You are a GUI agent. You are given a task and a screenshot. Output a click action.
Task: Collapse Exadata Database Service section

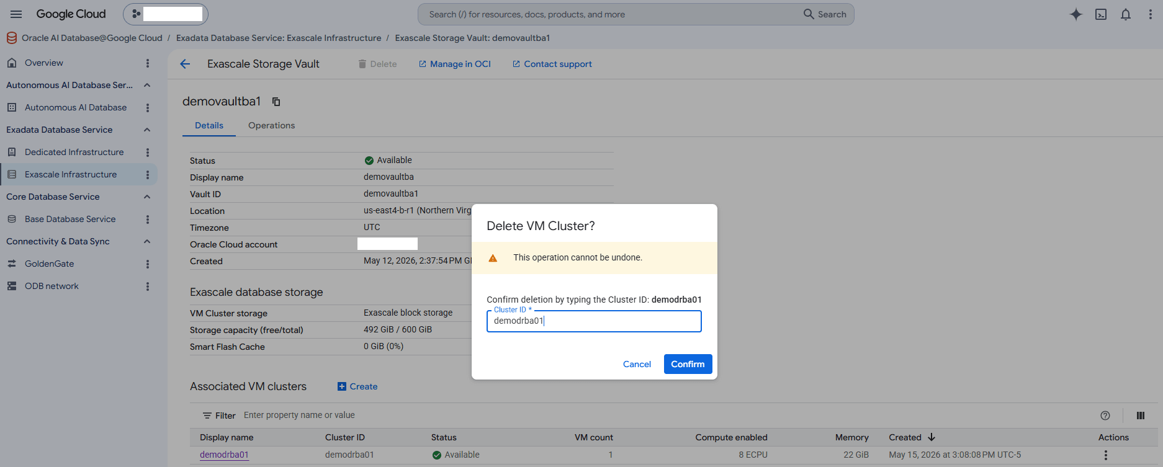click(x=147, y=130)
